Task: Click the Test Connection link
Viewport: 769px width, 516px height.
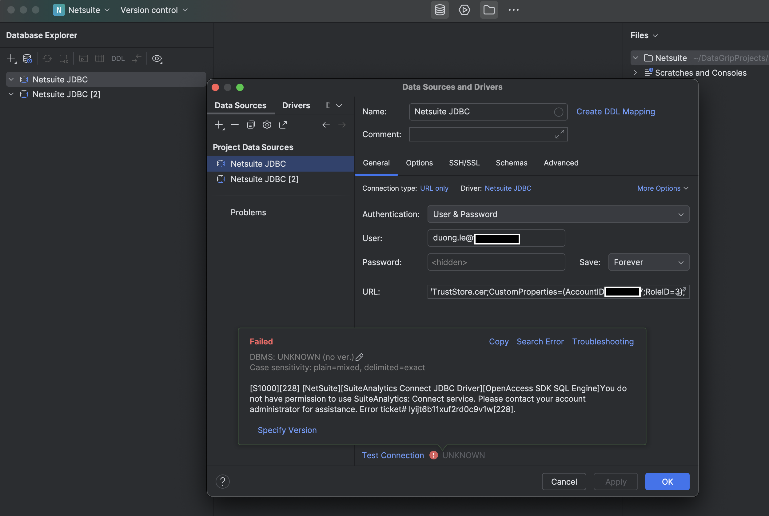Action: (x=393, y=455)
